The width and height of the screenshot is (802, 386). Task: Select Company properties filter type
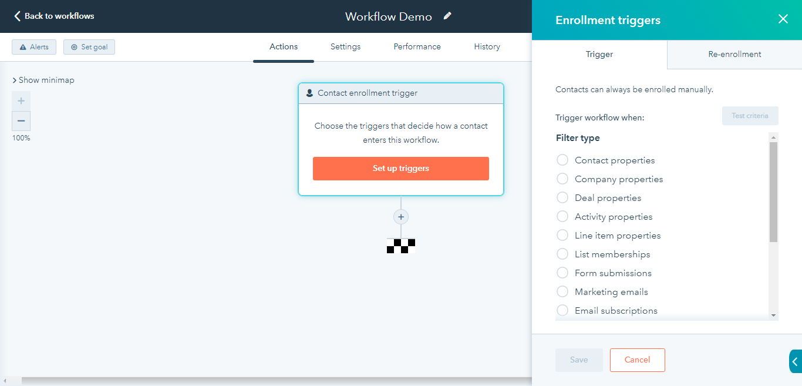562,179
